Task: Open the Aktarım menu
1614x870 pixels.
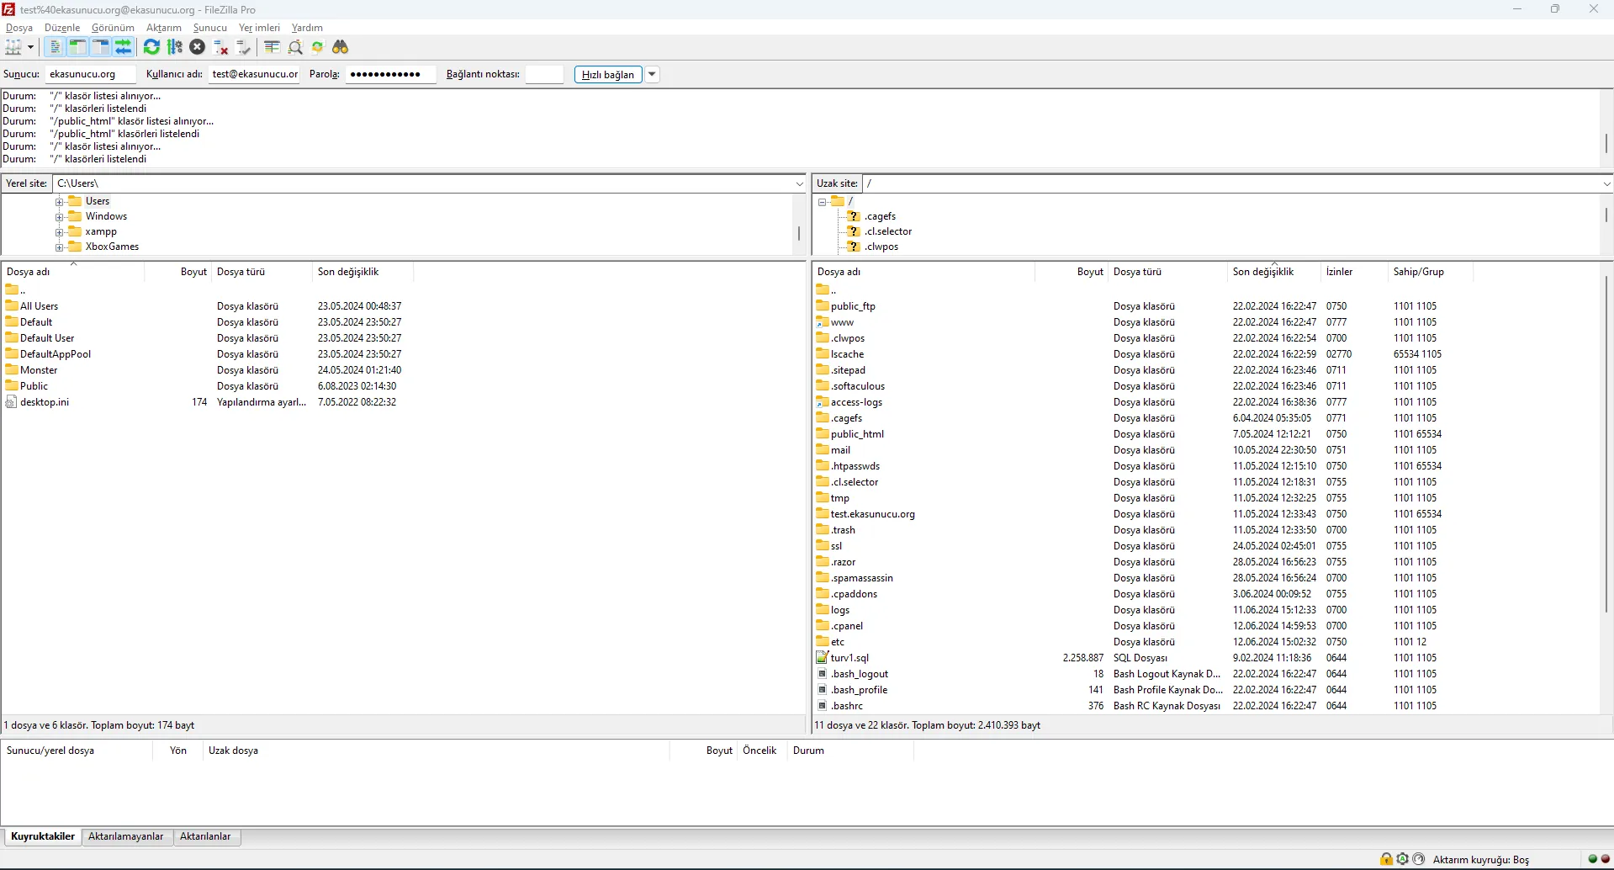Action: 164,28
